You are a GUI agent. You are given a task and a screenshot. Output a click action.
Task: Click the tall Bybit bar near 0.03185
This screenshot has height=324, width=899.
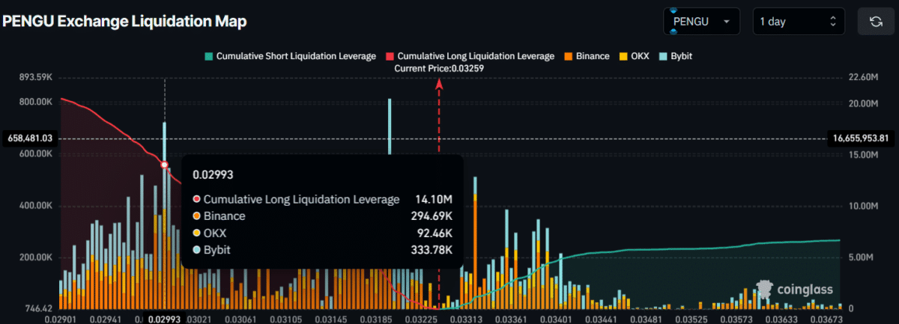click(390, 126)
